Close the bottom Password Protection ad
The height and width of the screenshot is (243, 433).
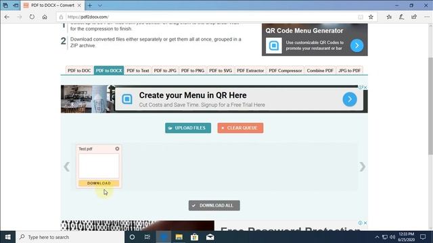click(365, 223)
